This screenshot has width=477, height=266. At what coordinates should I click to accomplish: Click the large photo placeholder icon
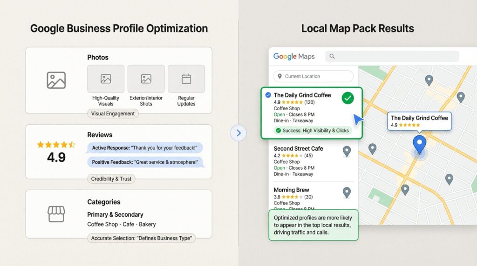click(56, 80)
